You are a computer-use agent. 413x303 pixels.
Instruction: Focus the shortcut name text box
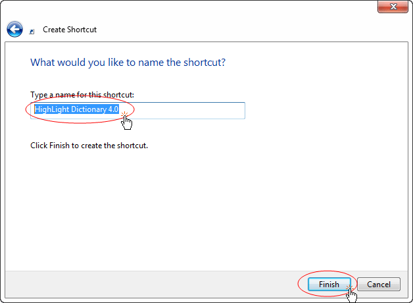click(x=137, y=111)
